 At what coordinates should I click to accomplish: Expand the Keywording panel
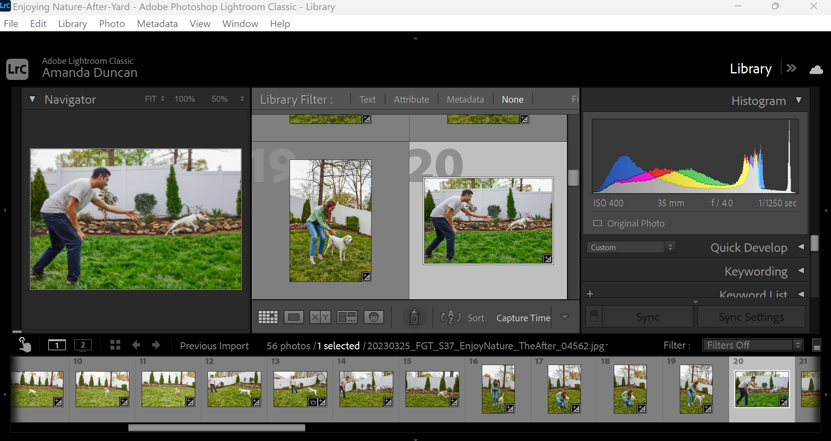point(801,271)
